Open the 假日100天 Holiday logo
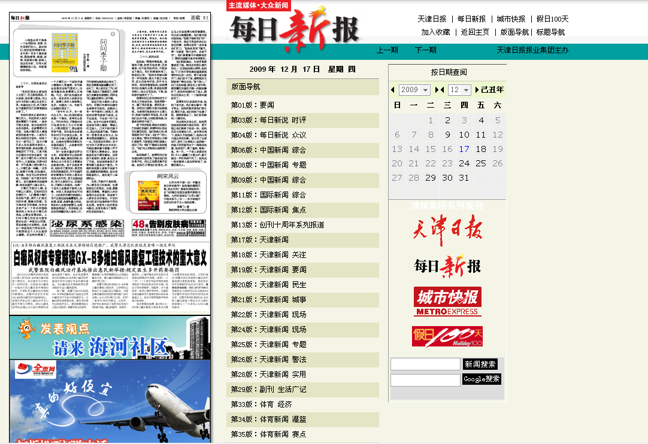Image resolution: width=648 pixels, height=444 pixels. coord(447,336)
